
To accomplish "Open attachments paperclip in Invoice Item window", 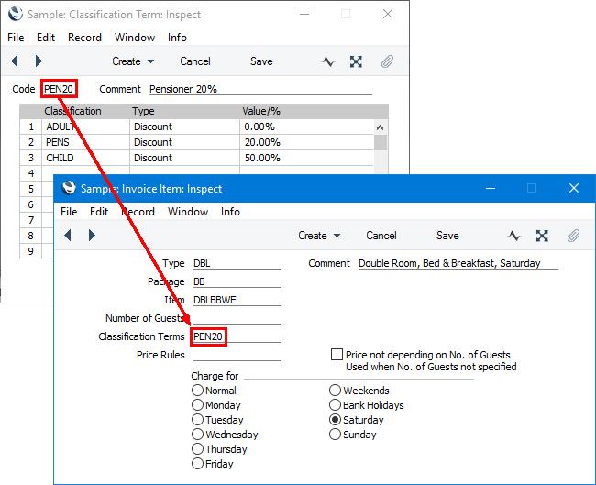I will (x=573, y=236).
